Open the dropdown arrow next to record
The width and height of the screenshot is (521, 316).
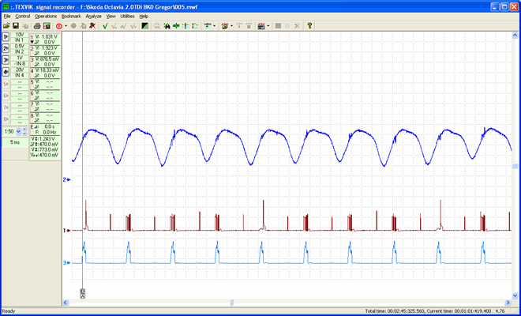click(x=66, y=26)
